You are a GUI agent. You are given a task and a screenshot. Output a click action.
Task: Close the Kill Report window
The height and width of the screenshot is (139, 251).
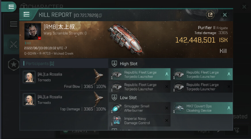225,15
